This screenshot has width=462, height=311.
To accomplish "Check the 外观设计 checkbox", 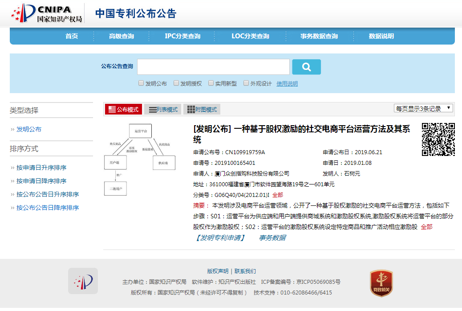I will (246, 83).
